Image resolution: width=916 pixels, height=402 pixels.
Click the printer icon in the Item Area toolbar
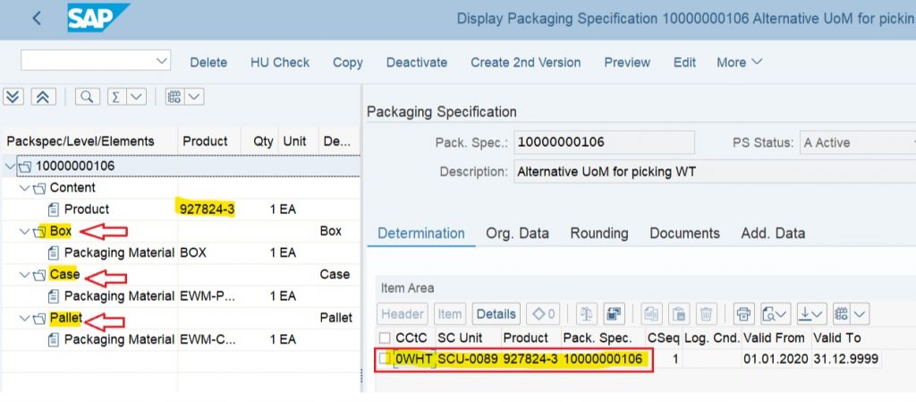pos(743,313)
